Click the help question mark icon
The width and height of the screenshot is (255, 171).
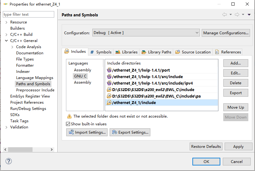click(9, 161)
